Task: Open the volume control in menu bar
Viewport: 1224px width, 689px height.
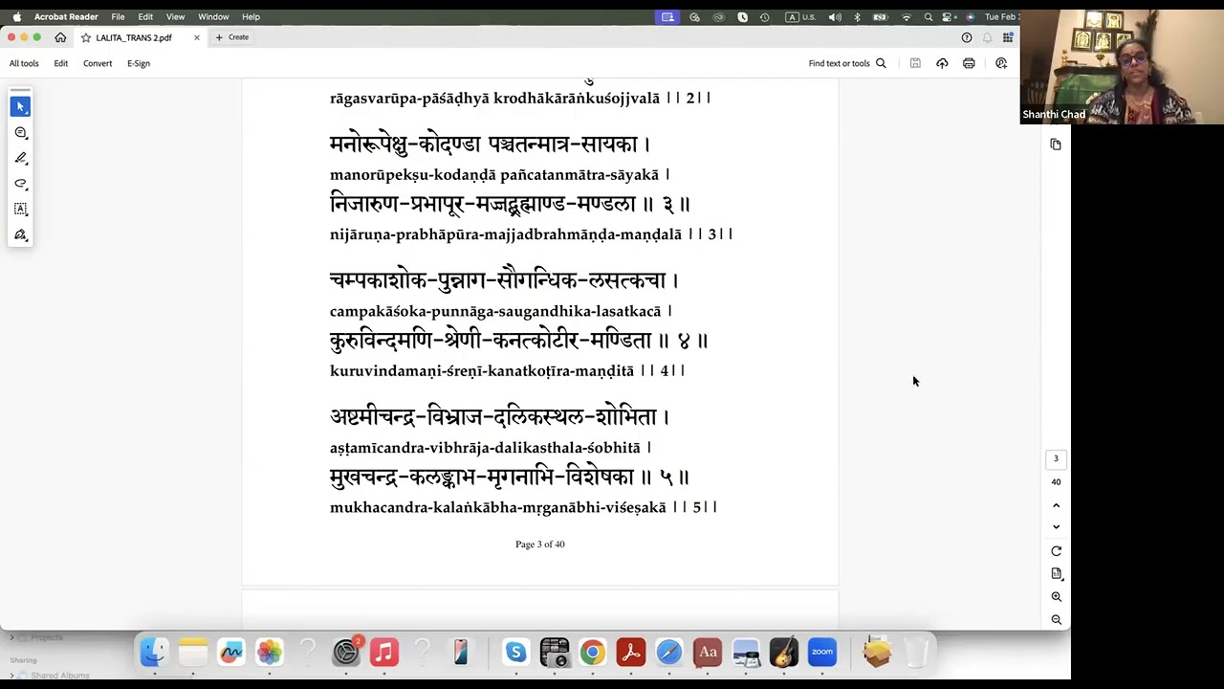Action: [x=835, y=16]
